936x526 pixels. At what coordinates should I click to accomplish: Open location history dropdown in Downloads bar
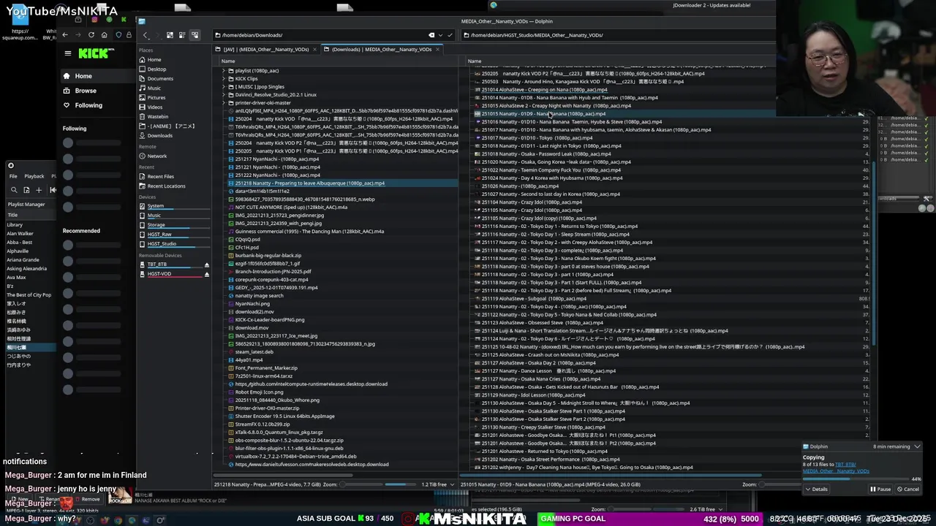pyautogui.click(x=440, y=35)
